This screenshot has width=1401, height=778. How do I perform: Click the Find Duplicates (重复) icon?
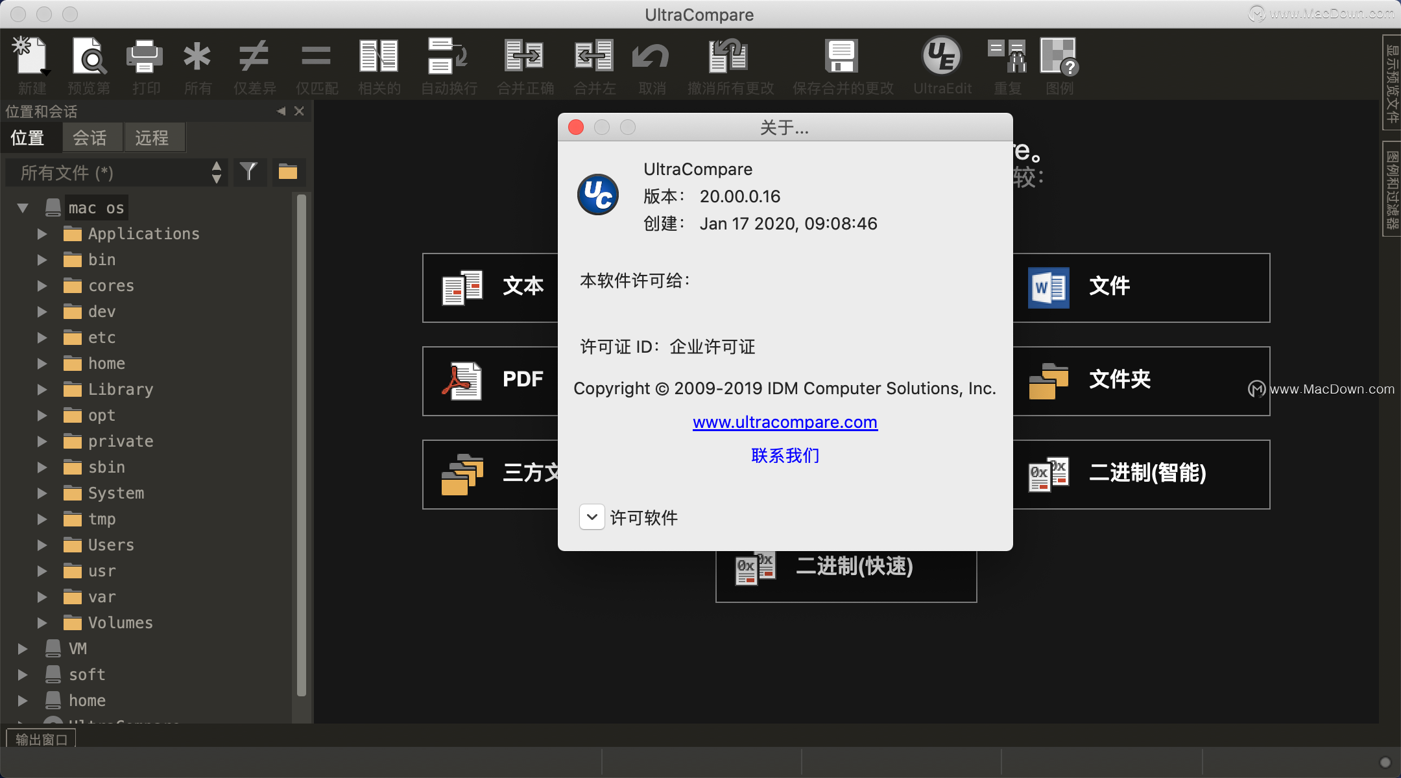[1007, 57]
